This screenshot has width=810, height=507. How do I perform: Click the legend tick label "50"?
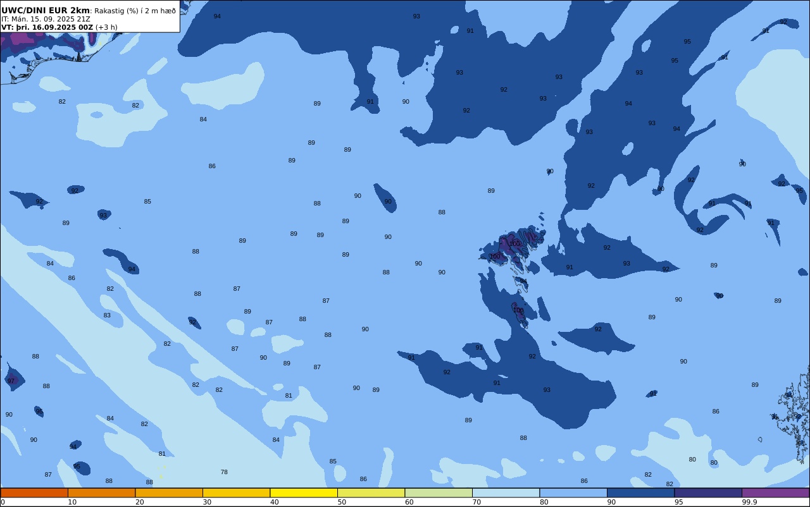click(342, 502)
